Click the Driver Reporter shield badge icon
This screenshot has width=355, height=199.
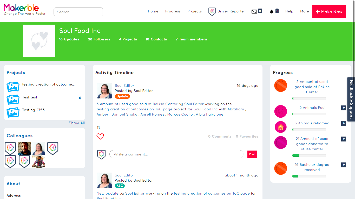[x=212, y=11]
